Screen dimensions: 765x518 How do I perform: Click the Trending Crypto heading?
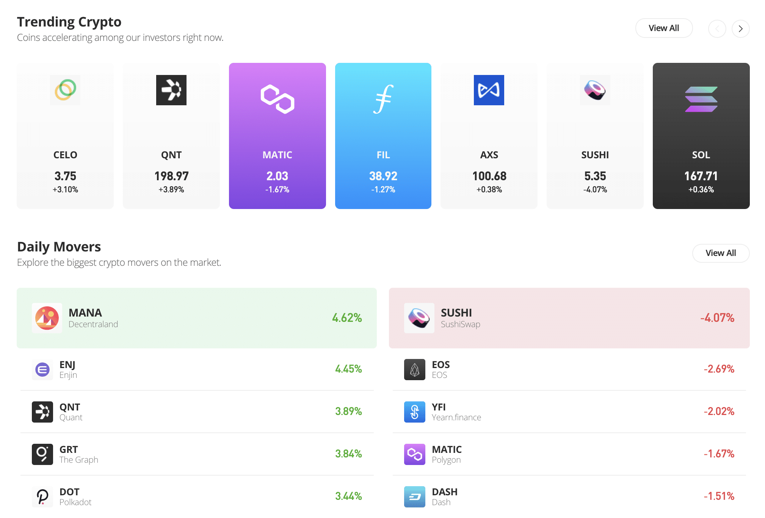click(x=69, y=22)
